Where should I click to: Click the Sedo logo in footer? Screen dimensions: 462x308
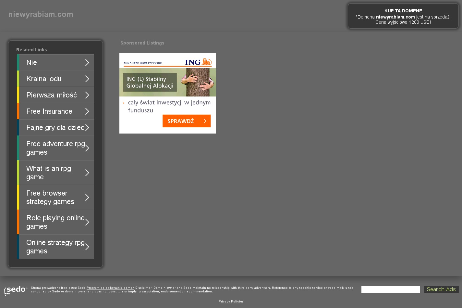(16, 290)
